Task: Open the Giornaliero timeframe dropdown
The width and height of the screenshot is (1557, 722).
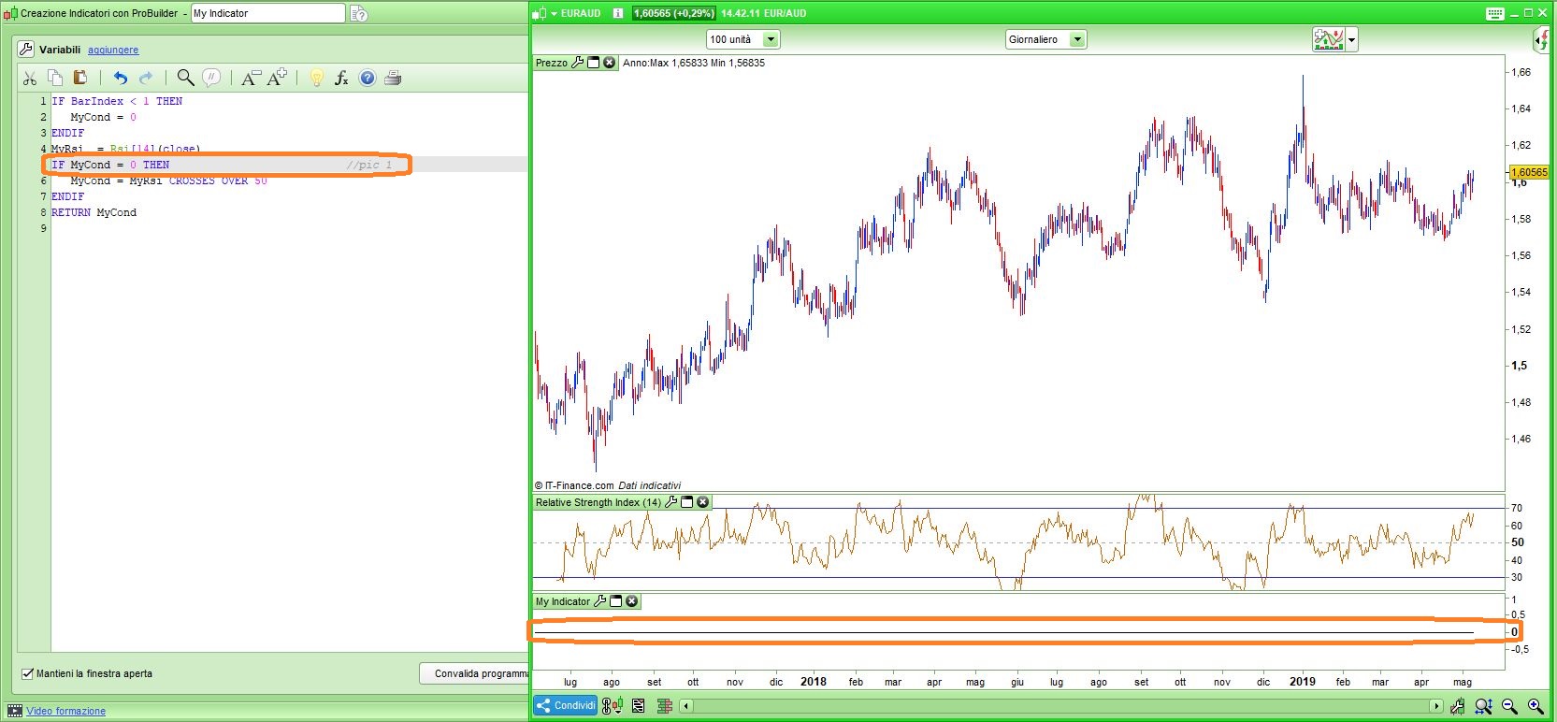Action: [1045, 39]
